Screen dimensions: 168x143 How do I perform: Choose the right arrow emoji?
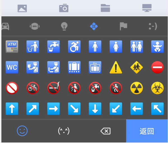click(53, 109)
